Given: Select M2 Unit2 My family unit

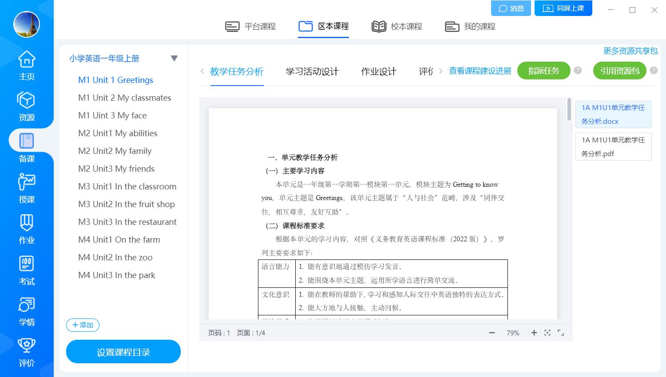Looking at the screenshot, I should pyautogui.click(x=115, y=151).
